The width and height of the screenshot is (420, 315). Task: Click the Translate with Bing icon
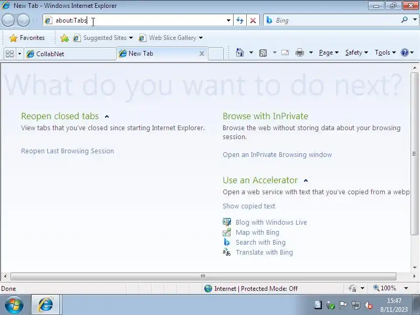pos(227,252)
